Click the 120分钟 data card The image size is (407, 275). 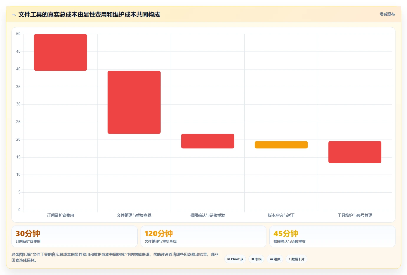coord(203,236)
